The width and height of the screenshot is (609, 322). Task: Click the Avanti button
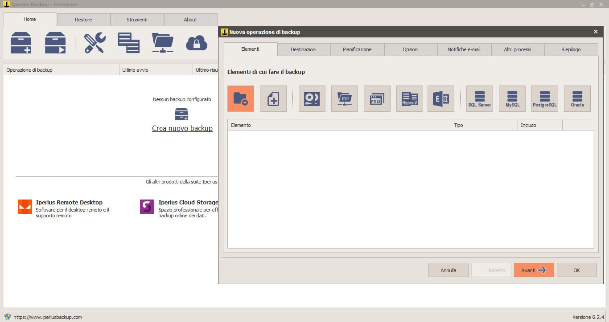point(534,270)
